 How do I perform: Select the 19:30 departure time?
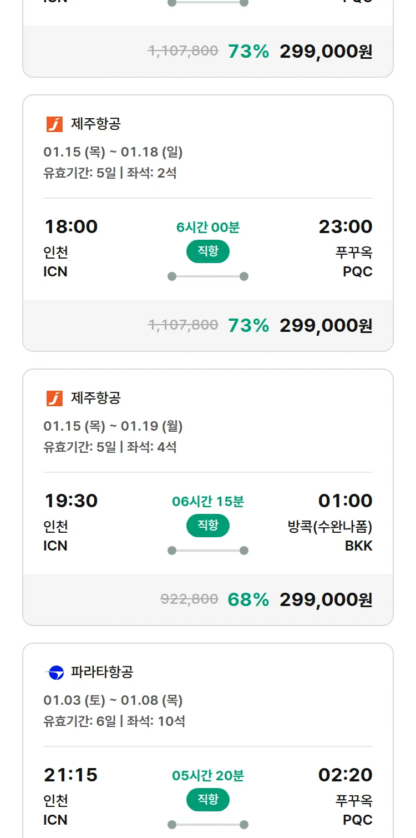pyautogui.click(x=71, y=501)
